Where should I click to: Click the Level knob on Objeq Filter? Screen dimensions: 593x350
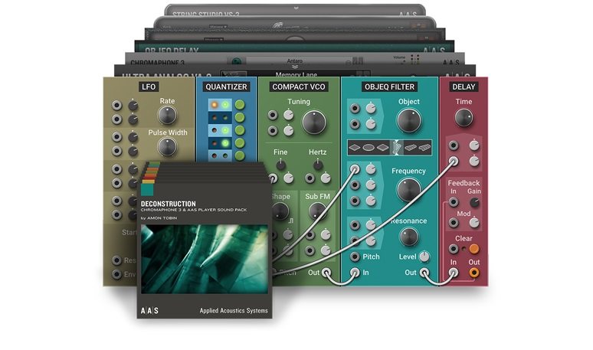click(x=424, y=257)
